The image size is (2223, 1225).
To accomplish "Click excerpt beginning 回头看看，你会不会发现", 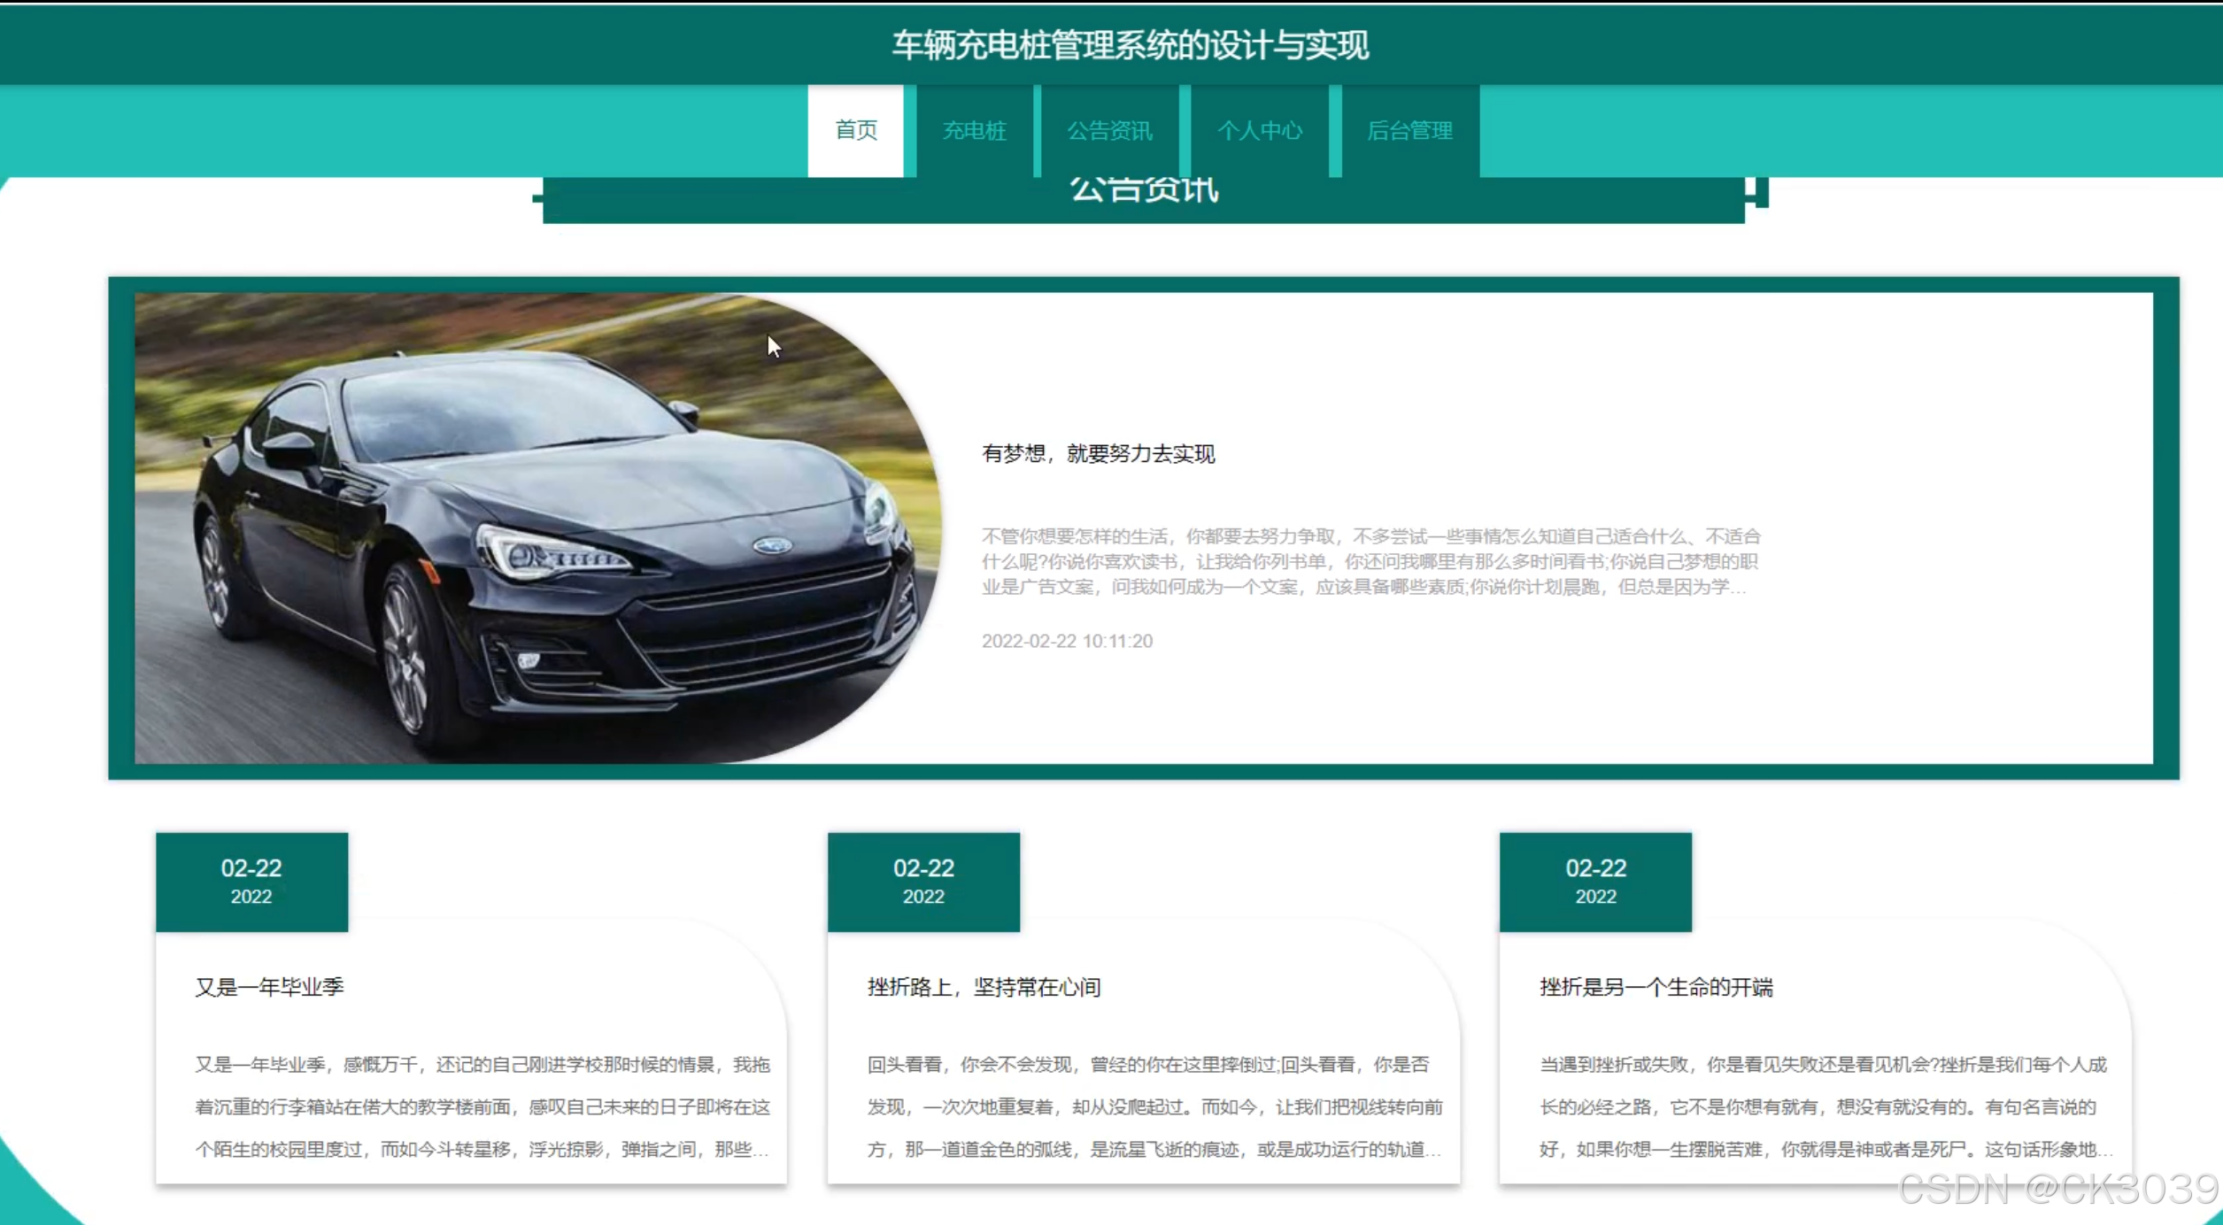I will [1154, 1106].
